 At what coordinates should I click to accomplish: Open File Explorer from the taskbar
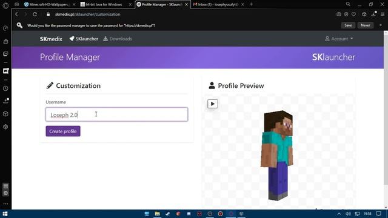157,214
